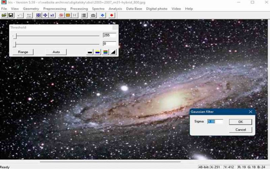Screen dimensions: 270x169
Task: Minimize the Iris window
Action: tap(239, 2)
